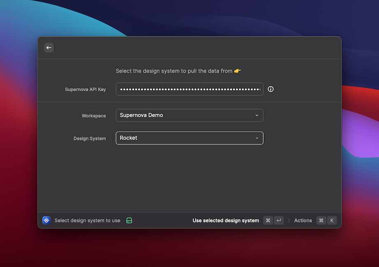Click the green server icon in footer
The image size is (379, 267).
point(129,220)
